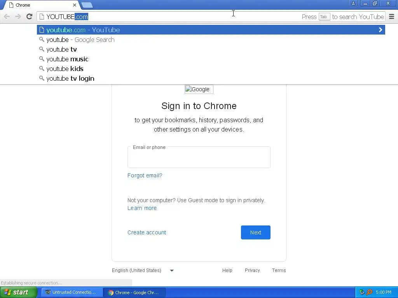Switch to the Untrusted Connection taskbar window
This screenshot has width=398, height=298.
point(72,293)
